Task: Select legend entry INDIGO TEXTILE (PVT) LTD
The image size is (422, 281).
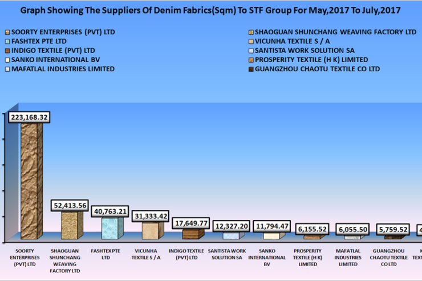Action: pos(53,51)
